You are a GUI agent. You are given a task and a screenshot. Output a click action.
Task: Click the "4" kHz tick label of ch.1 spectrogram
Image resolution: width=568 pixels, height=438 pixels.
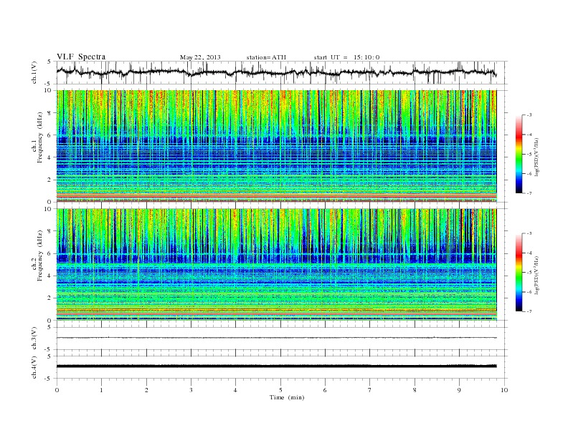coord(49,157)
